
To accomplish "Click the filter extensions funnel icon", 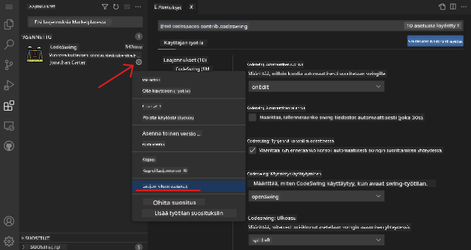I will pos(105,7).
